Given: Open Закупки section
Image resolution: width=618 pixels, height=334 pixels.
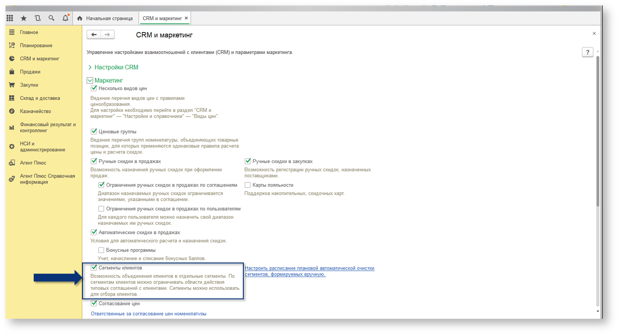Looking at the screenshot, I should pyautogui.click(x=29, y=85).
